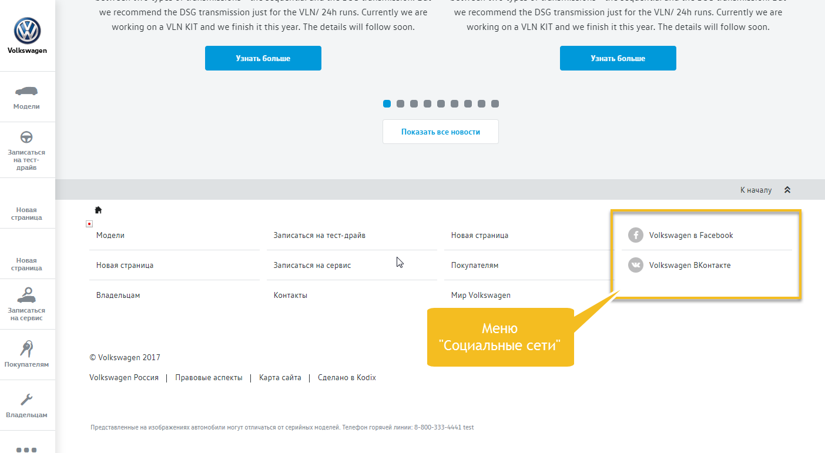Open Volkswagen в Facebook link text
Image resolution: width=825 pixels, height=453 pixels.
click(691, 235)
